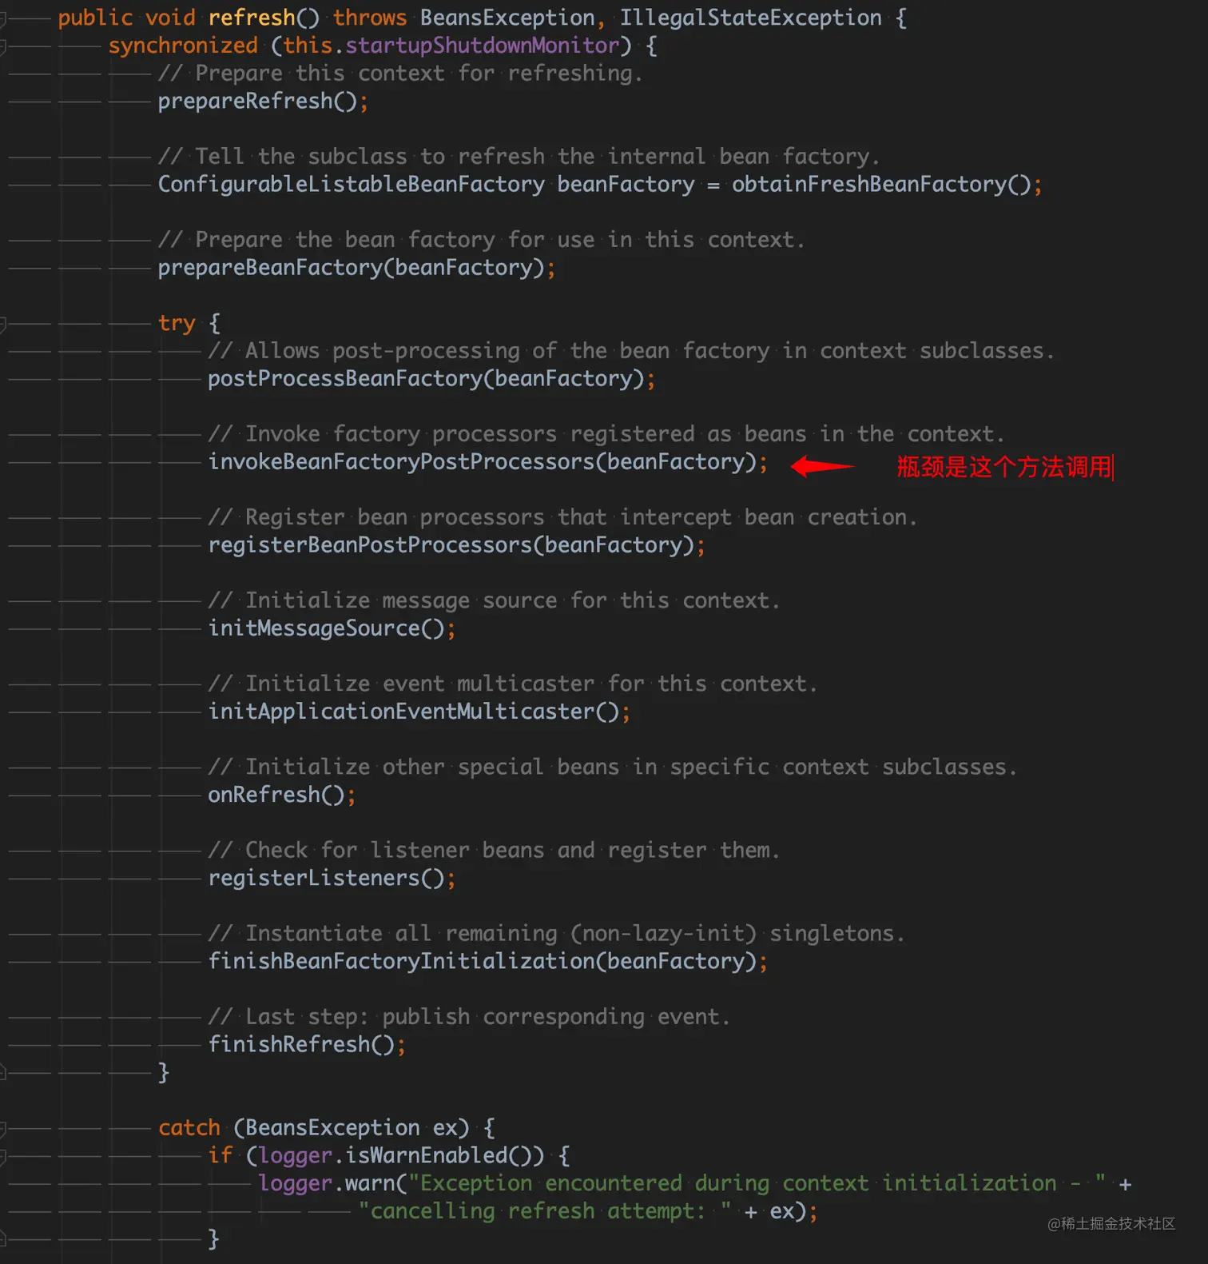Click comment 'Tell the subclass to refresh'

(x=519, y=157)
